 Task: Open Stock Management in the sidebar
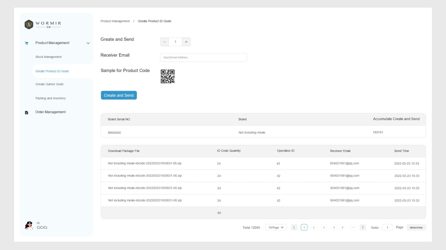click(48, 57)
